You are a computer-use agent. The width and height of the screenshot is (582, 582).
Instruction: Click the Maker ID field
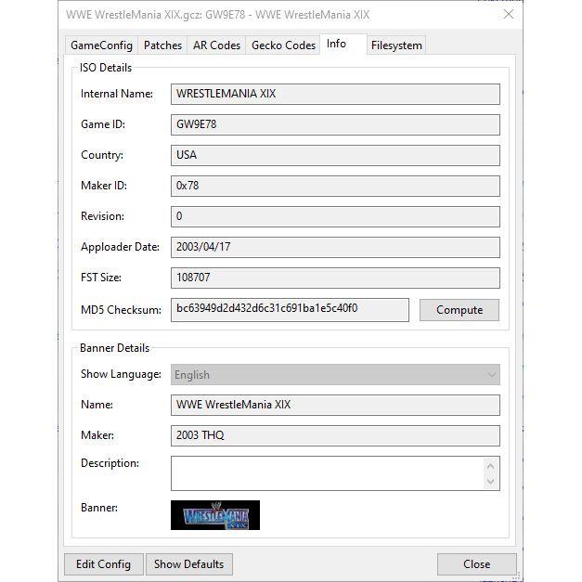click(335, 186)
